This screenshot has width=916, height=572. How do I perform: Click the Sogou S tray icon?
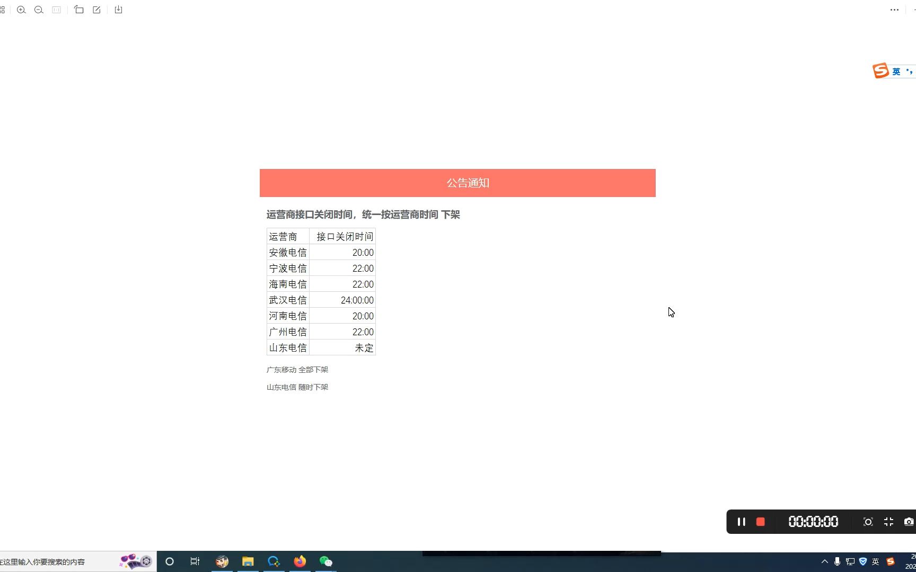tap(891, 561)
